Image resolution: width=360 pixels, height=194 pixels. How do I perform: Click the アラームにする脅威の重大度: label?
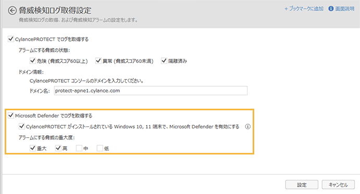click(46, 138)
